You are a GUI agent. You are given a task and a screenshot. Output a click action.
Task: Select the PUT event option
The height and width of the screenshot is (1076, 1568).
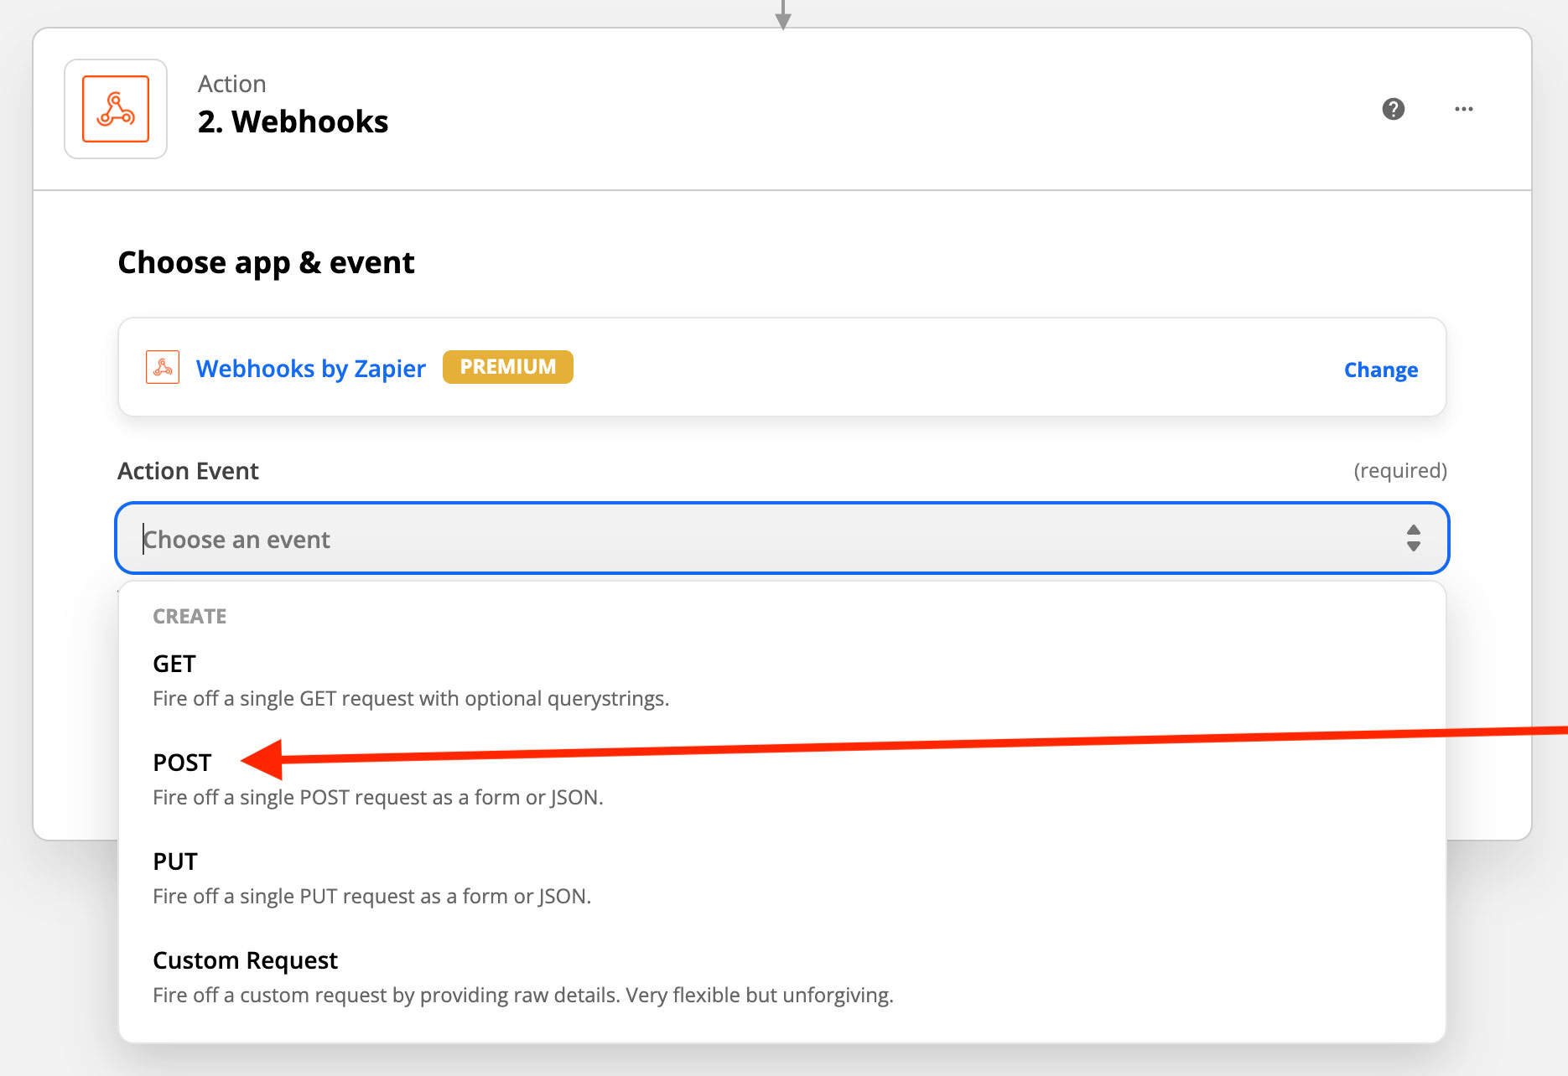point(782,878)
